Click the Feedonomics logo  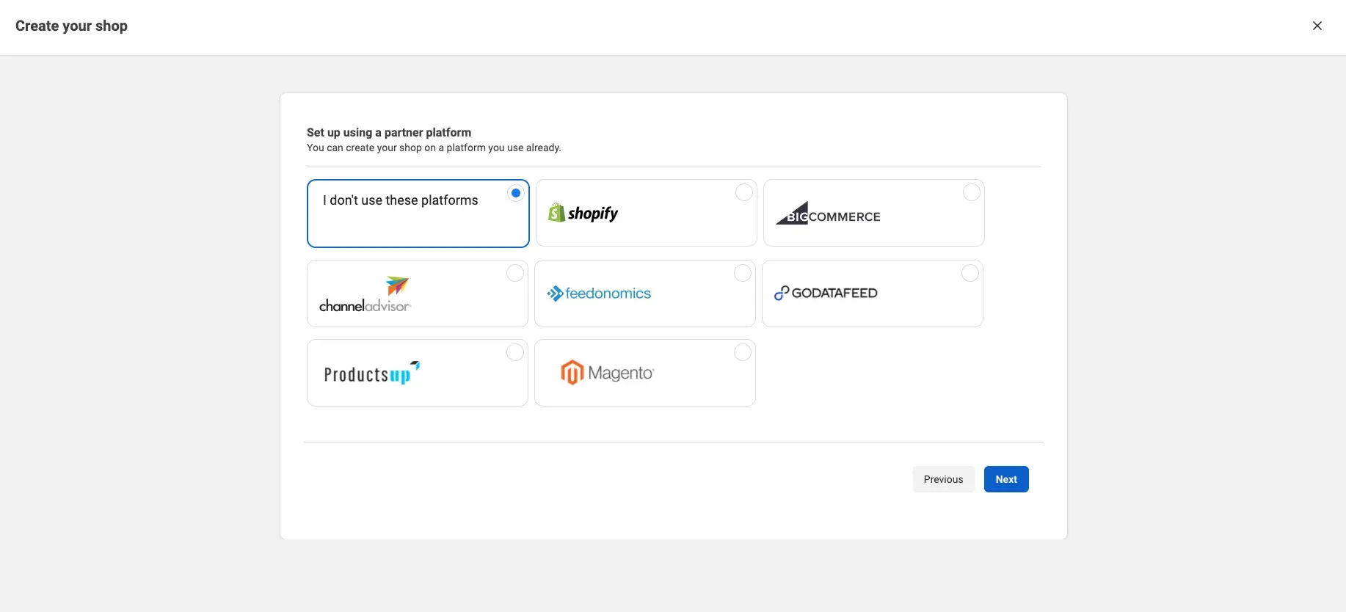pos(599,294)
